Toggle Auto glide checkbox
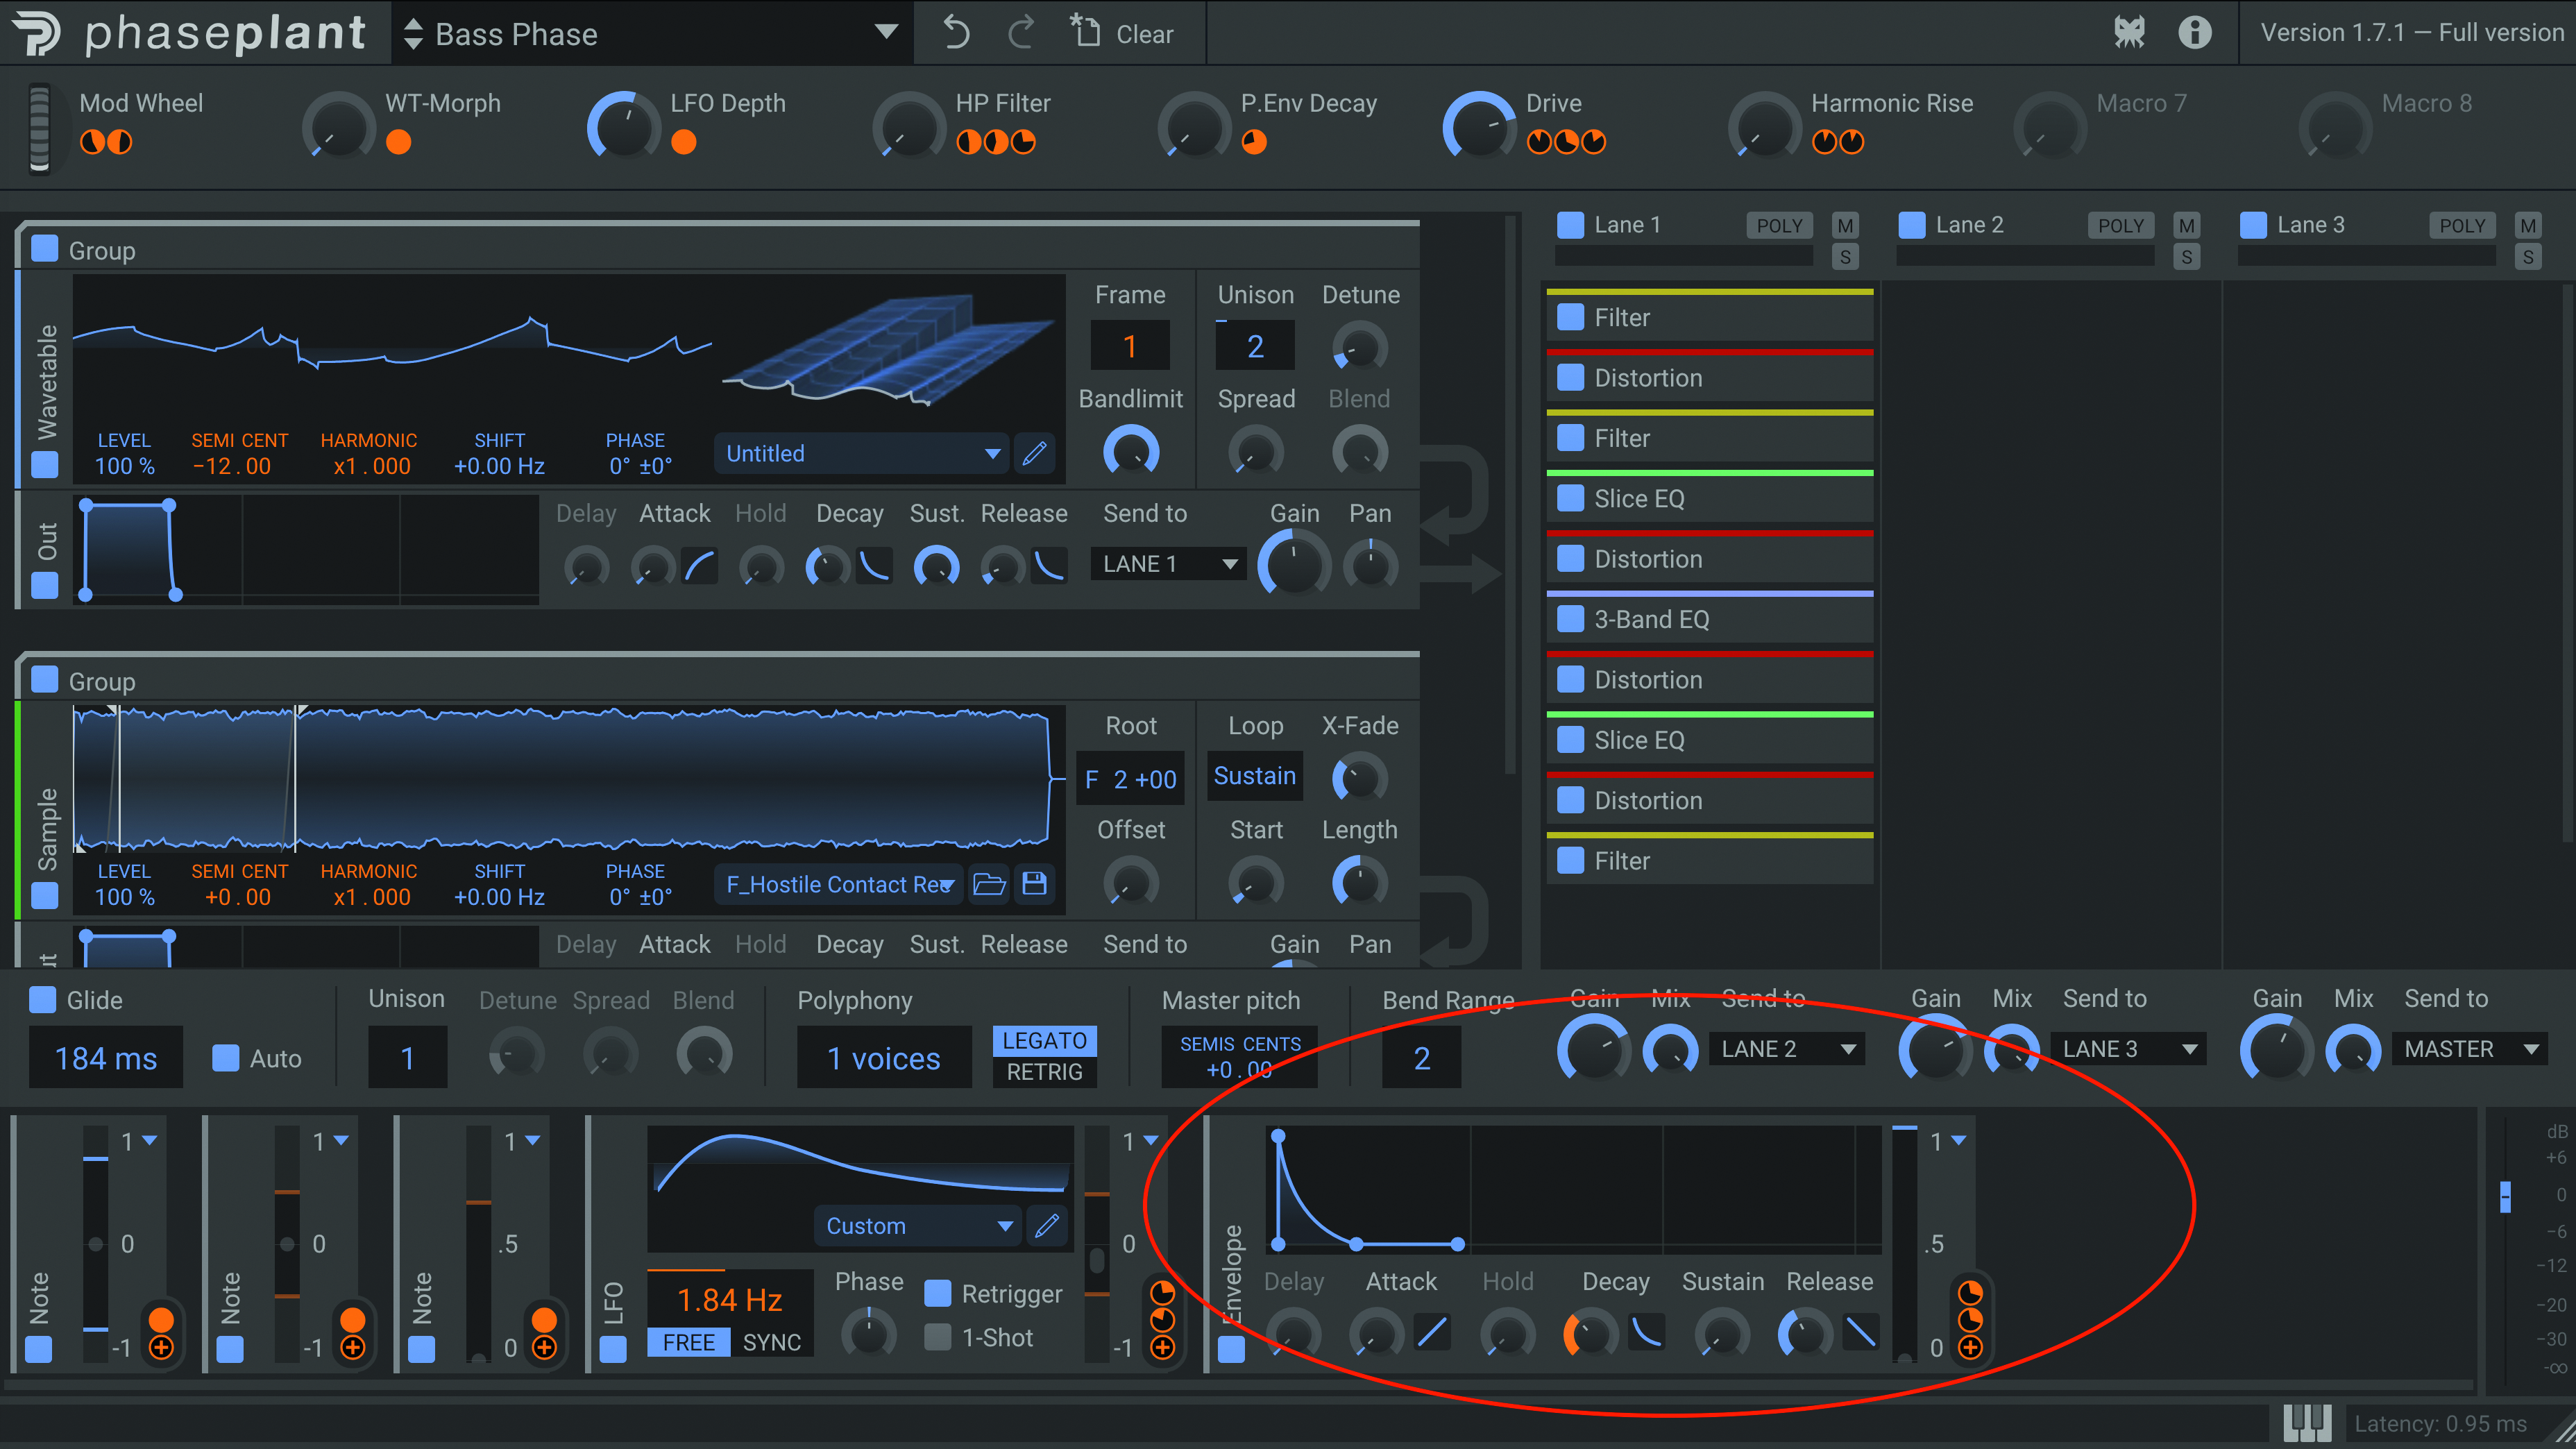This screenshot has height=1449, width=2576. pyautogui.click(x=226, y=1058)
